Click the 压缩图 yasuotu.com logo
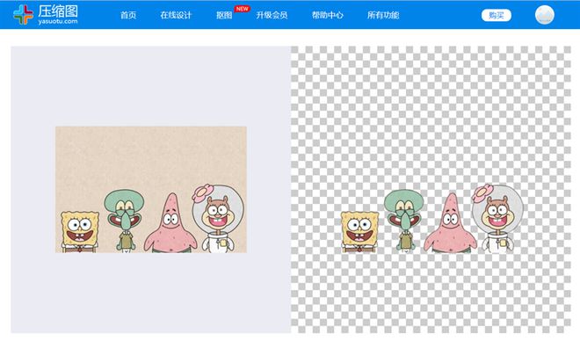 [x=46, y=14]
